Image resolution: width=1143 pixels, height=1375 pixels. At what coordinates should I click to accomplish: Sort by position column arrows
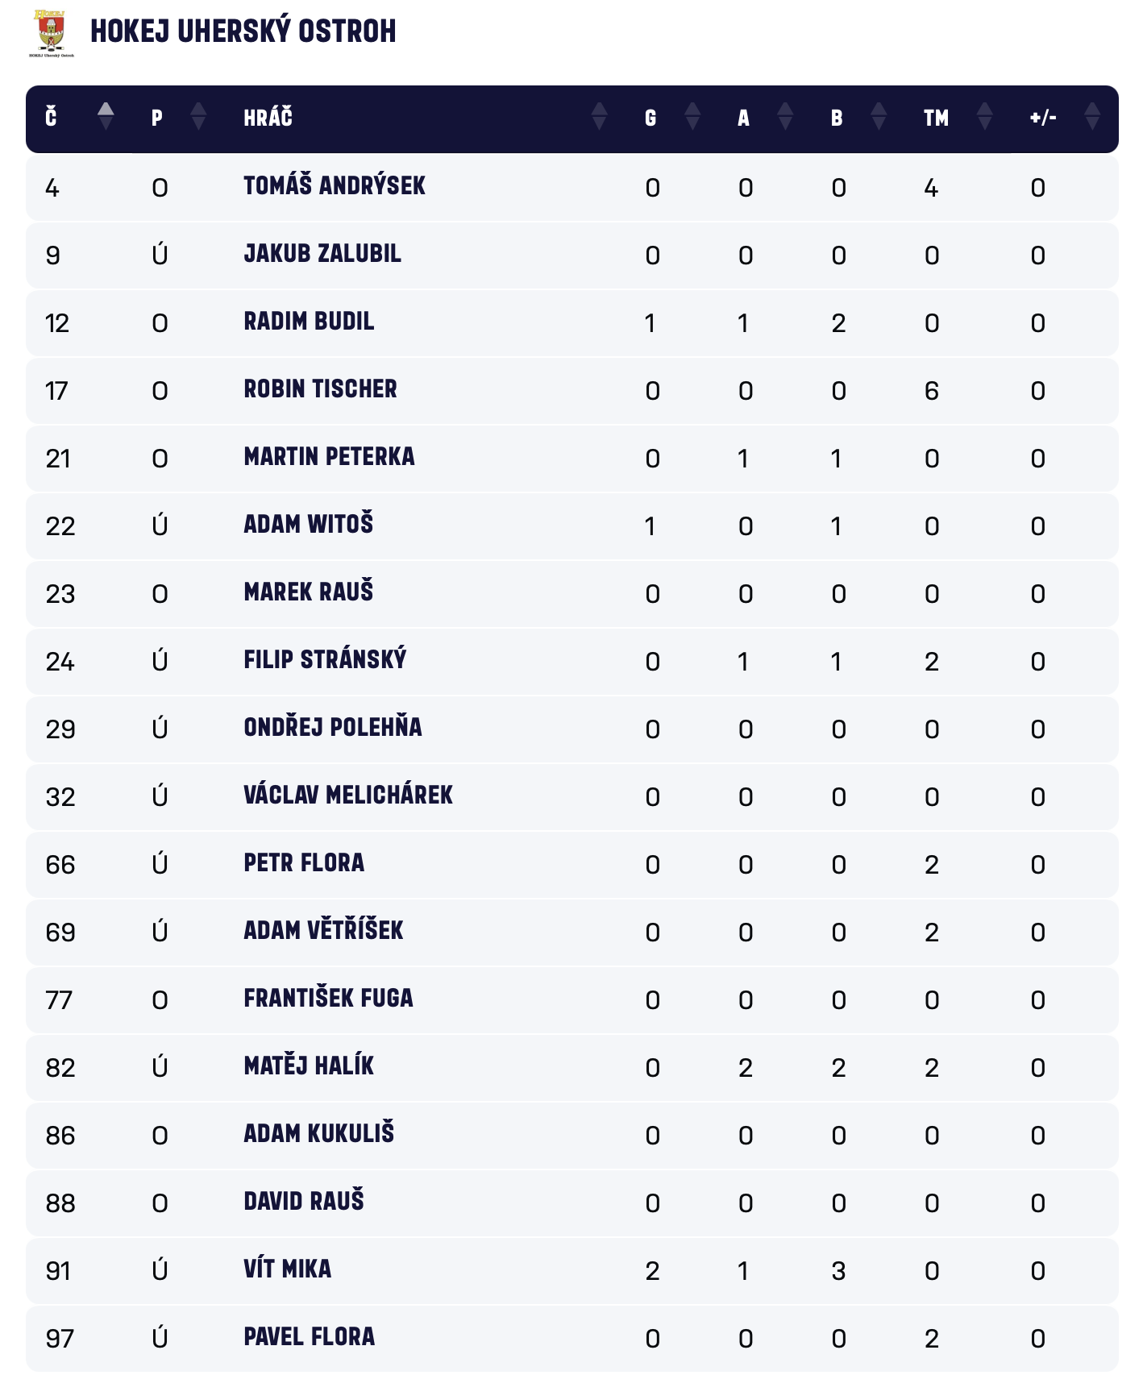(x=198, y=117)
